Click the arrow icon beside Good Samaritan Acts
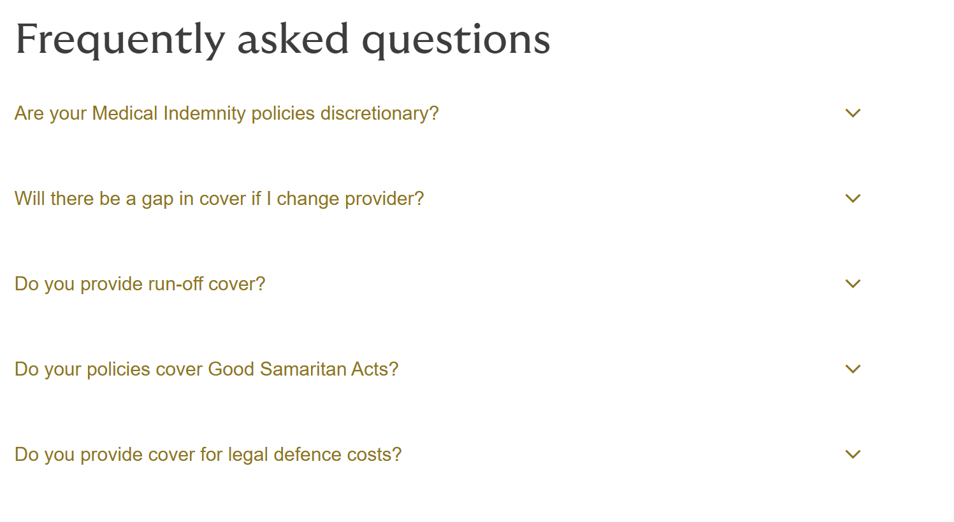This screenshot has width=954, height=522. (x=853, y=369)
